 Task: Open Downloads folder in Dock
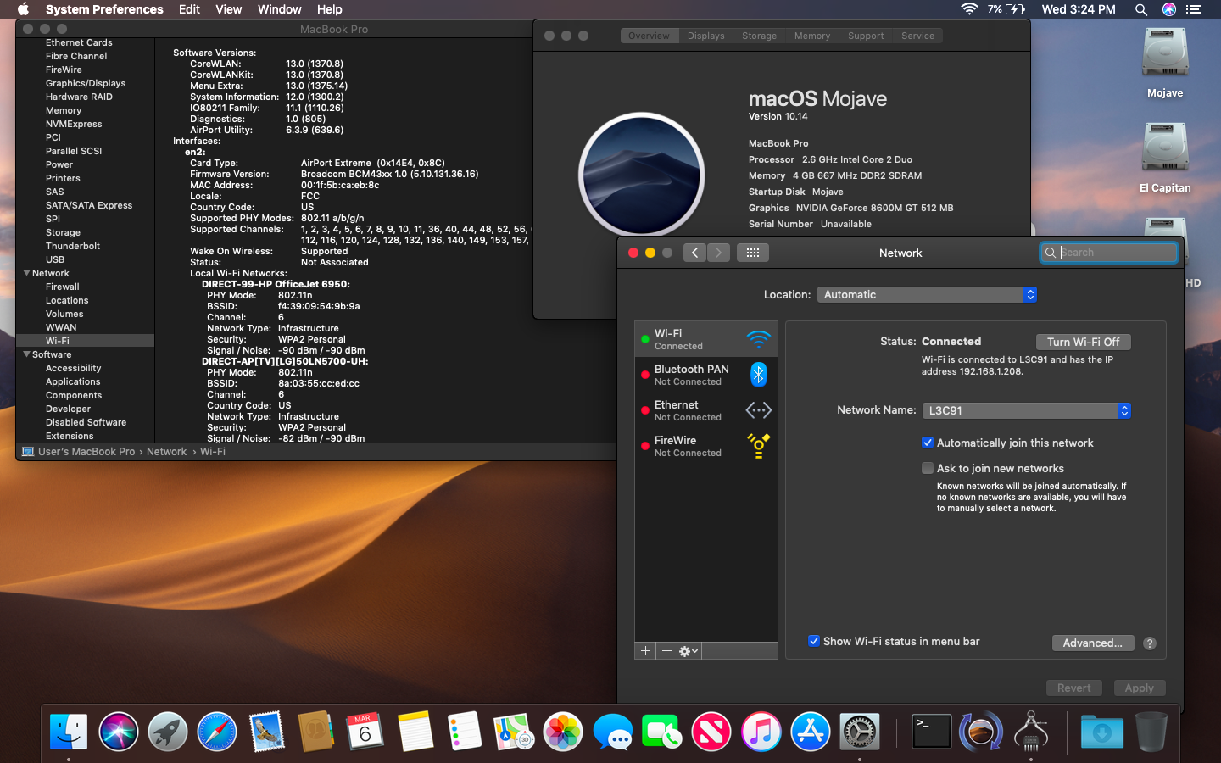pyautogui.click(x=1101, y=732)
